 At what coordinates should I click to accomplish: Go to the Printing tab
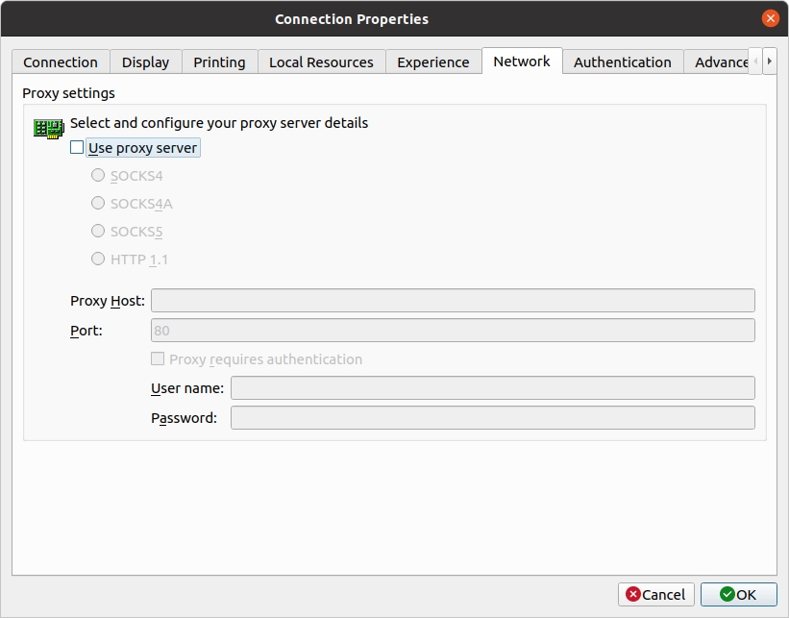pos(219,62)
